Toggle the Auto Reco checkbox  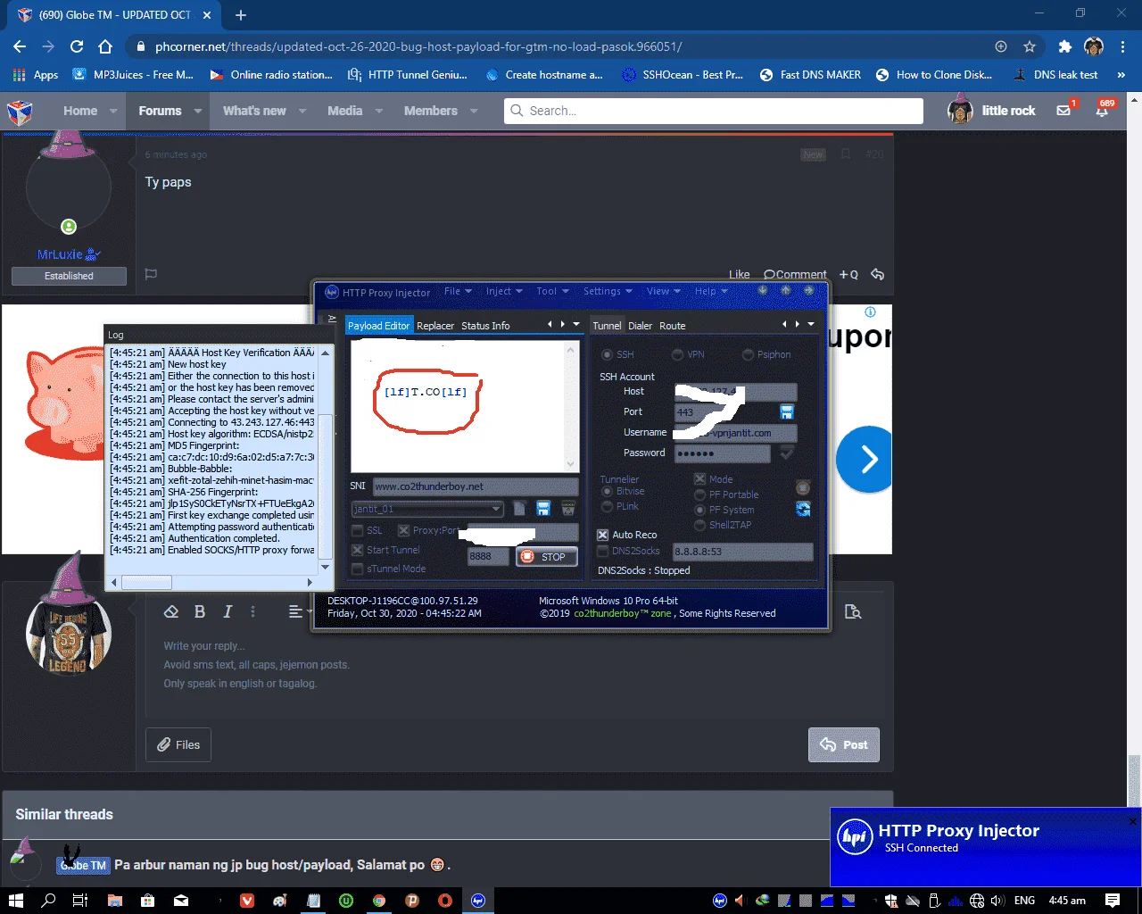tap(602, 535)
